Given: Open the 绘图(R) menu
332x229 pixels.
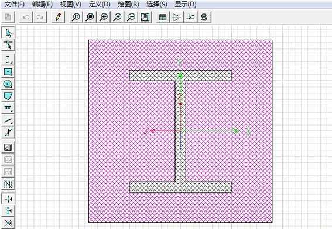Looking at the screenshot, I should [128, 4].
